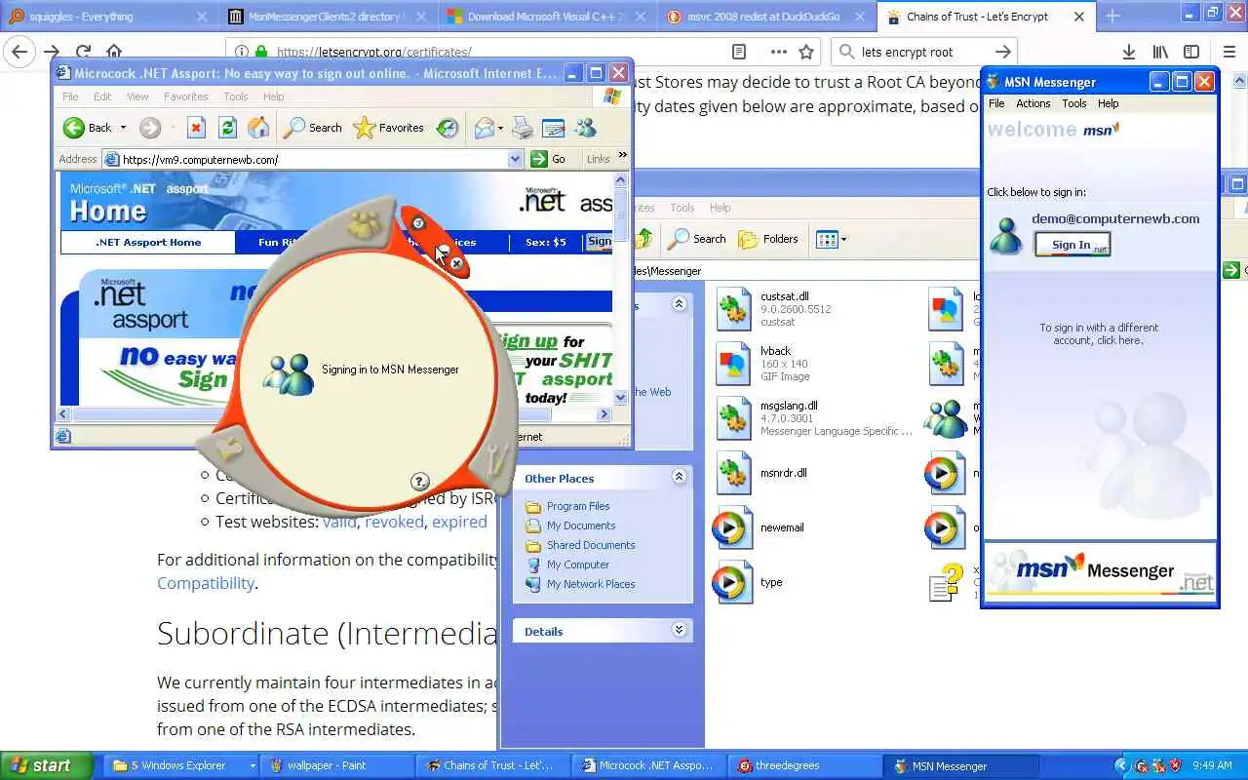Expand the IE address bar dropdown

[516, 159]
